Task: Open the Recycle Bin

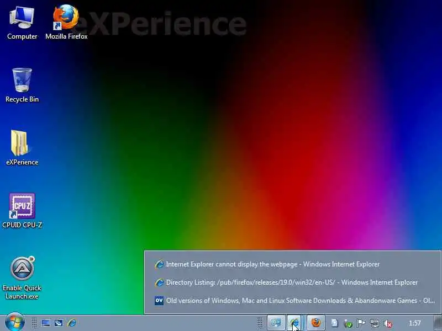Action: coord(22,86)
